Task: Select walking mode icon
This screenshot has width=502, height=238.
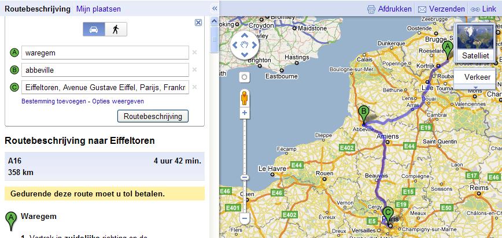Action: click(x=116, y=29)
